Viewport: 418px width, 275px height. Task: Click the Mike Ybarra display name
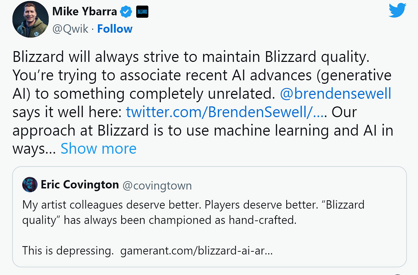click(x=84, y=12)
